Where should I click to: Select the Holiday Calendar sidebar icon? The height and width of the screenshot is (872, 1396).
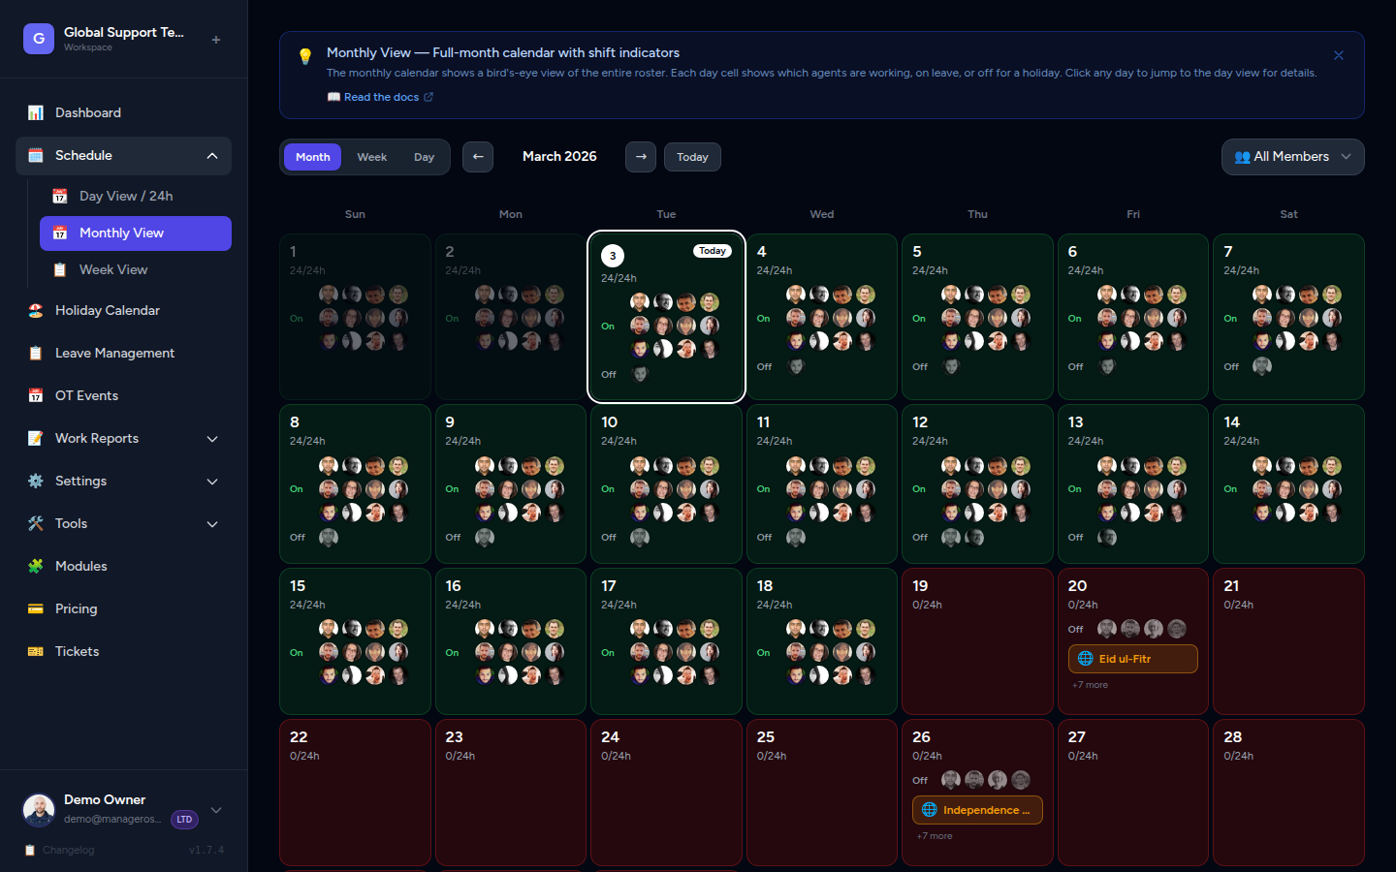[x=36, y=310]
